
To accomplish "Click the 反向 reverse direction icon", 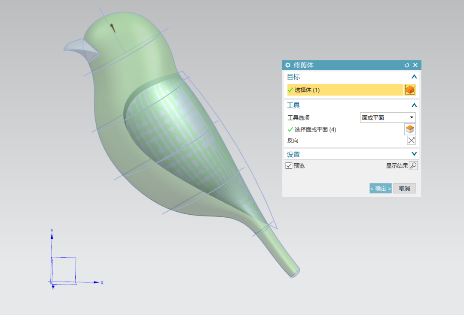I will point(411,141).
